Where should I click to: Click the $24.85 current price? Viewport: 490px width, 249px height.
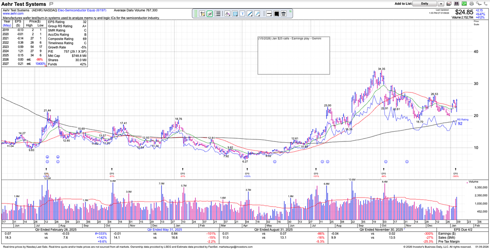pyautogui.click(x=464, y=12)
